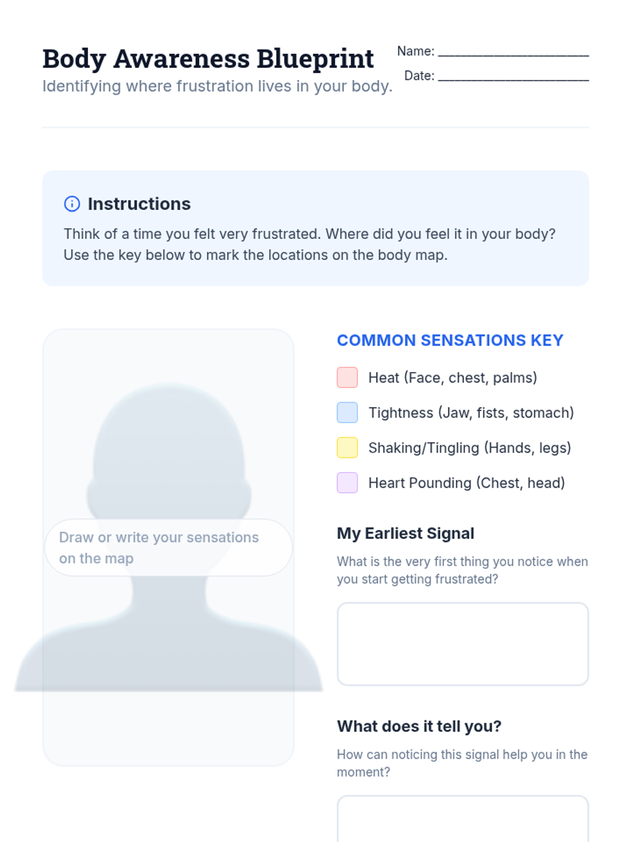
Task: Click the body silhouette shoulders area
Action: coord(168,653)
